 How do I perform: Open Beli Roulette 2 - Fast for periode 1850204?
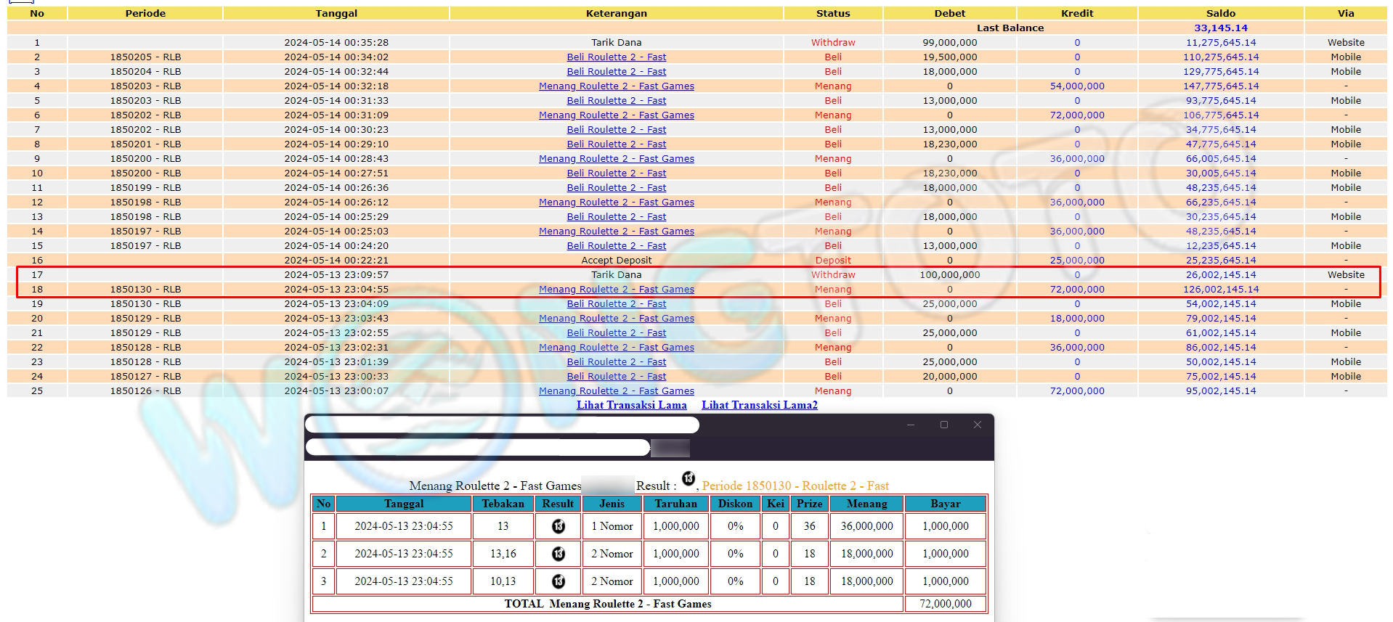point(616,71)
